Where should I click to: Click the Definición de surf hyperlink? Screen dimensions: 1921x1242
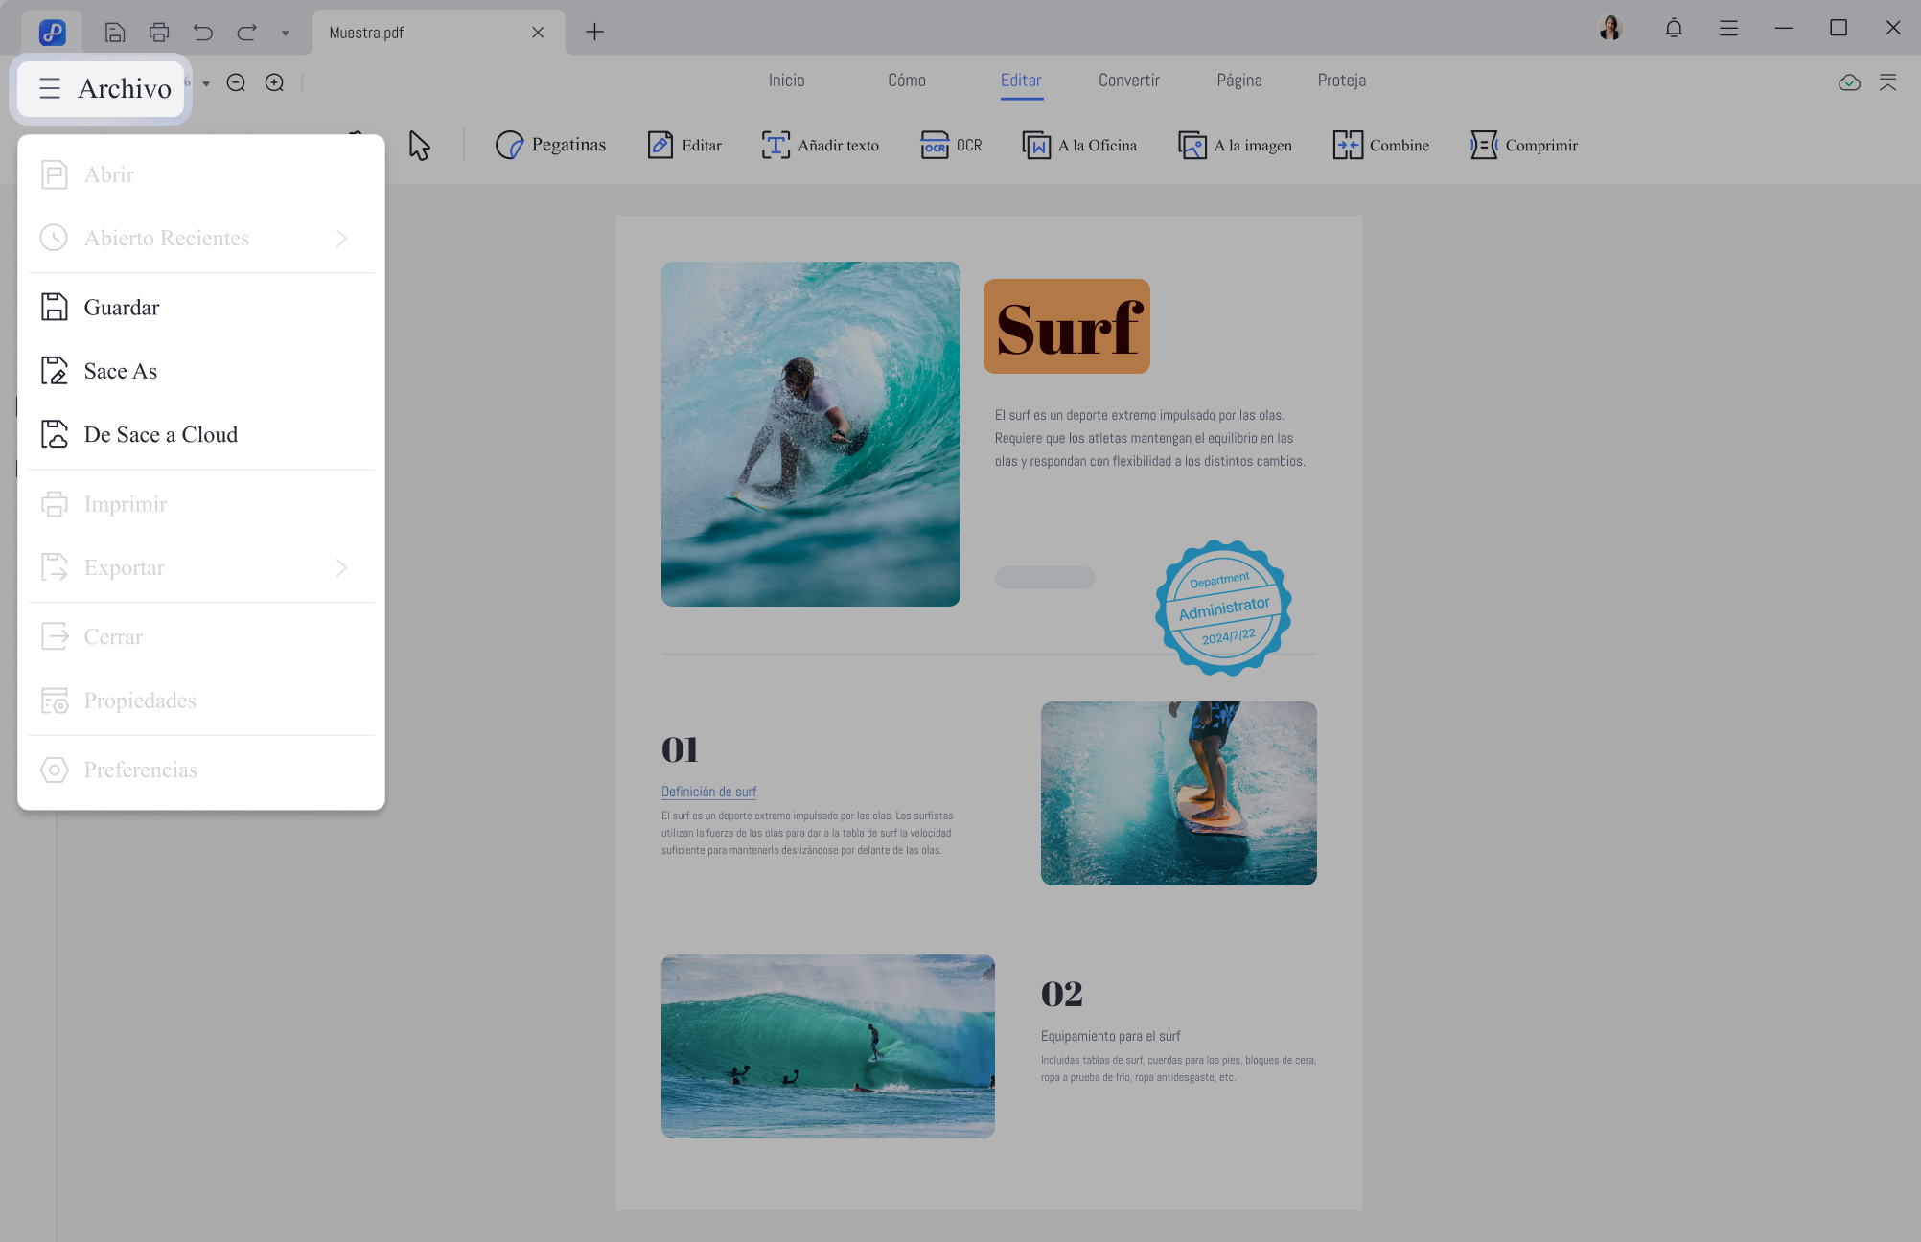707,792
